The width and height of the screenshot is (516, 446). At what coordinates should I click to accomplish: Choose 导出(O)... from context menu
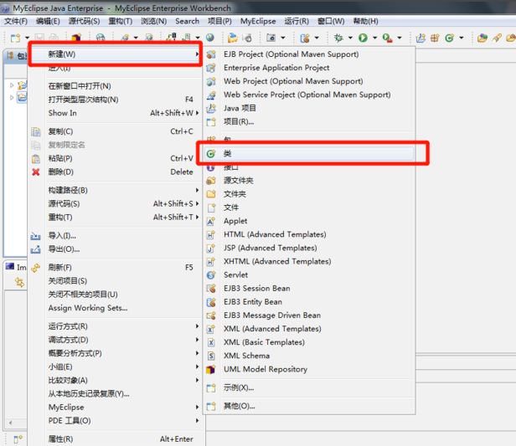[116, 249]
